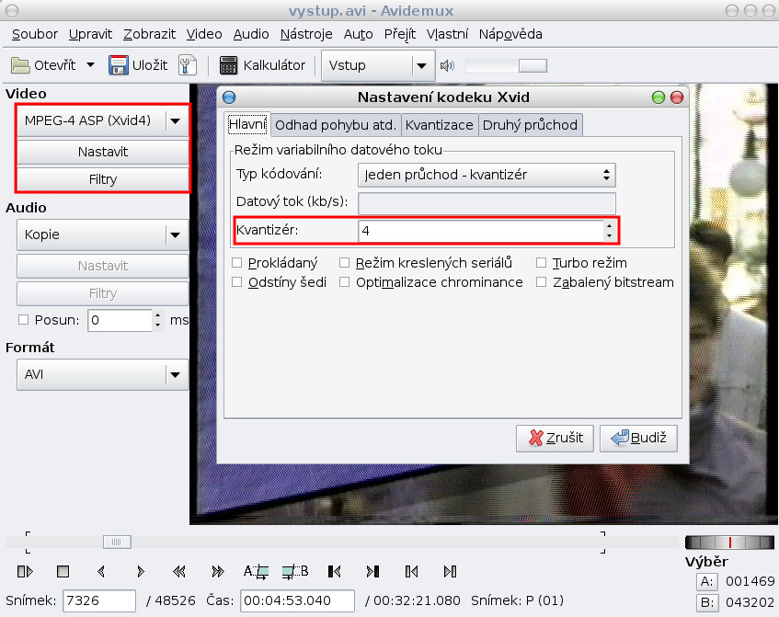Switch to the Kvantizace tab

click(439, 125)
